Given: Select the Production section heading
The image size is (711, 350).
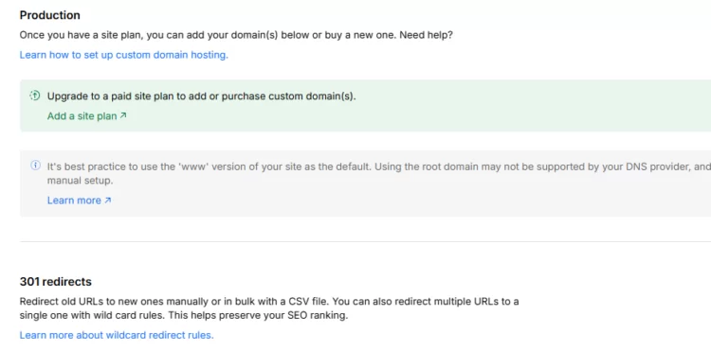Looking at the screenshot, I should (x=50, y=15).
